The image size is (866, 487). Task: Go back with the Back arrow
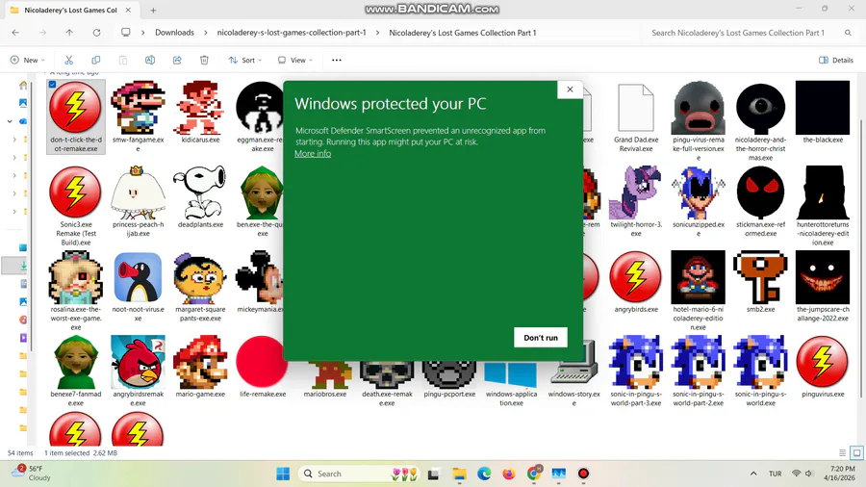[15, 33]
